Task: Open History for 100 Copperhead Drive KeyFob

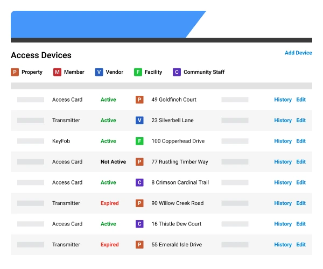Action: (x=283, y=141)
